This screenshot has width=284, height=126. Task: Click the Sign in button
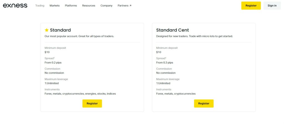coord(272,6)
